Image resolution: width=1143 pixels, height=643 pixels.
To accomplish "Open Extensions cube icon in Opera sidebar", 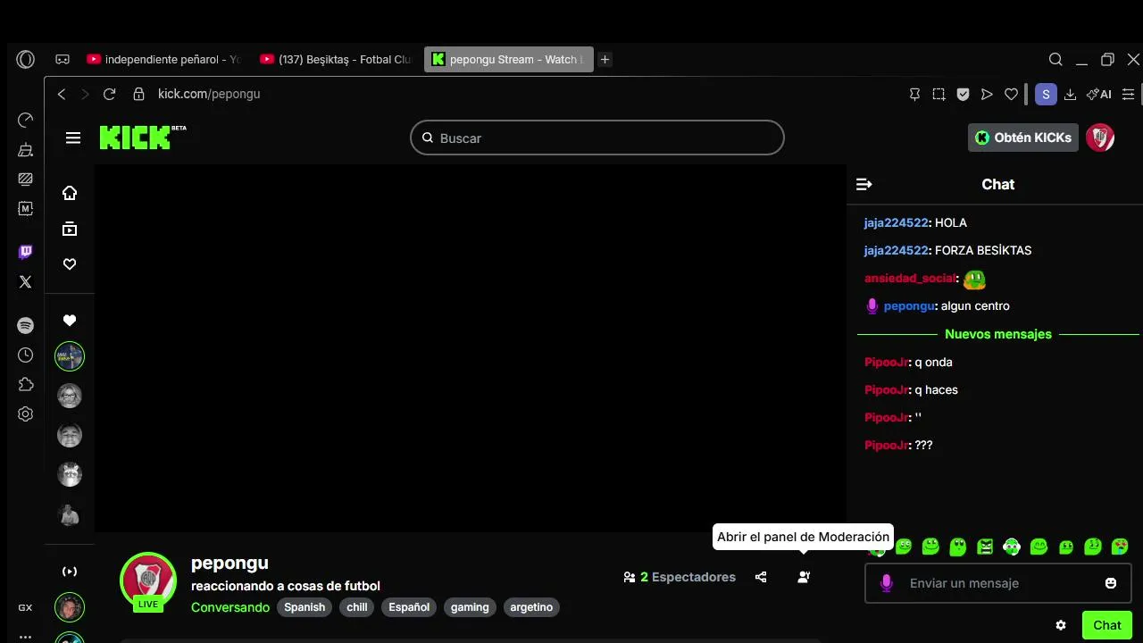I will pyautogui.click(x=25, y=384).
